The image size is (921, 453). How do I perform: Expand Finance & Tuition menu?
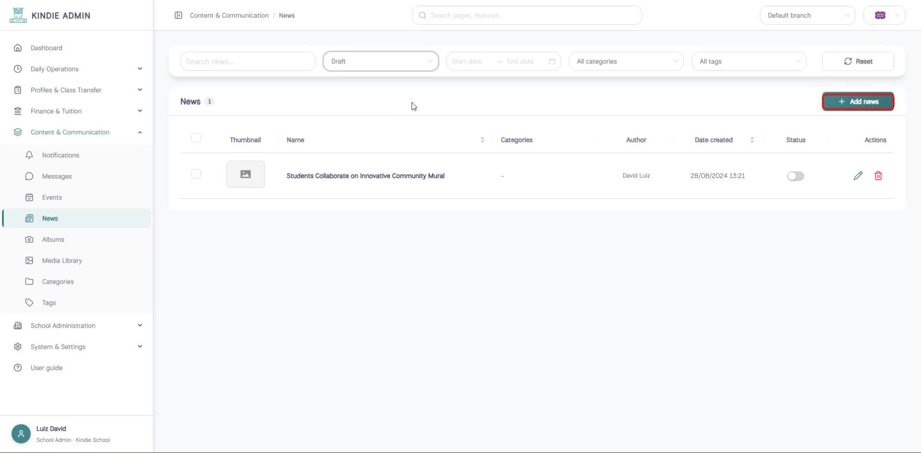[76, 111]
